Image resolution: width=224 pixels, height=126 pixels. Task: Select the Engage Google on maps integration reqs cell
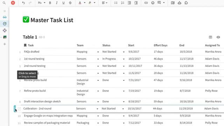click(x=48, y=115)
